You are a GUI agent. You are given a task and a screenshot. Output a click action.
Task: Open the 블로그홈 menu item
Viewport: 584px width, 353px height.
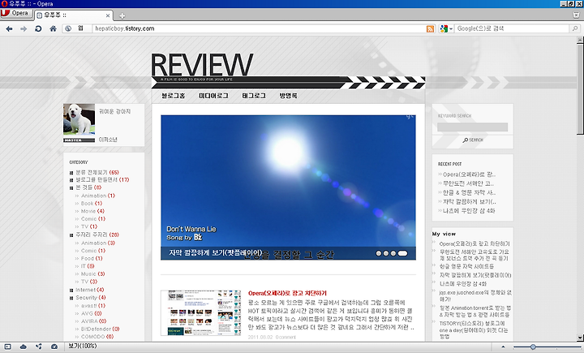point(174,96)
